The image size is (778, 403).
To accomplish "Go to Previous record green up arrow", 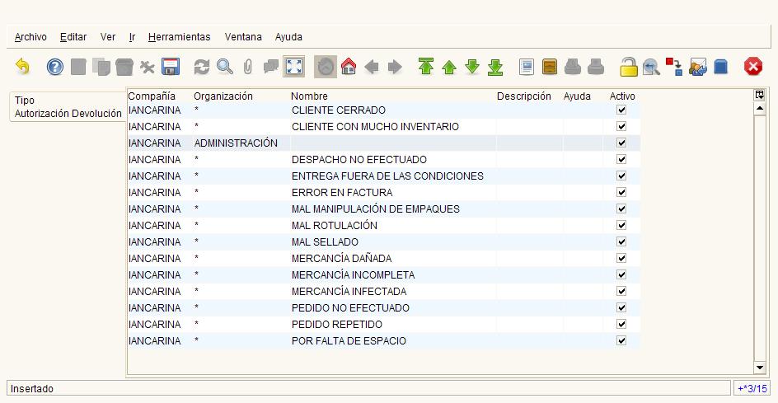I will [449, 67].
